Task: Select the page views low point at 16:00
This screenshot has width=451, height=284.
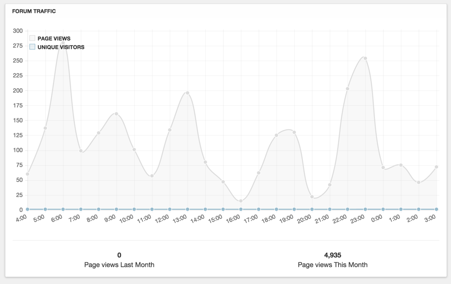Action: (241, 201)
